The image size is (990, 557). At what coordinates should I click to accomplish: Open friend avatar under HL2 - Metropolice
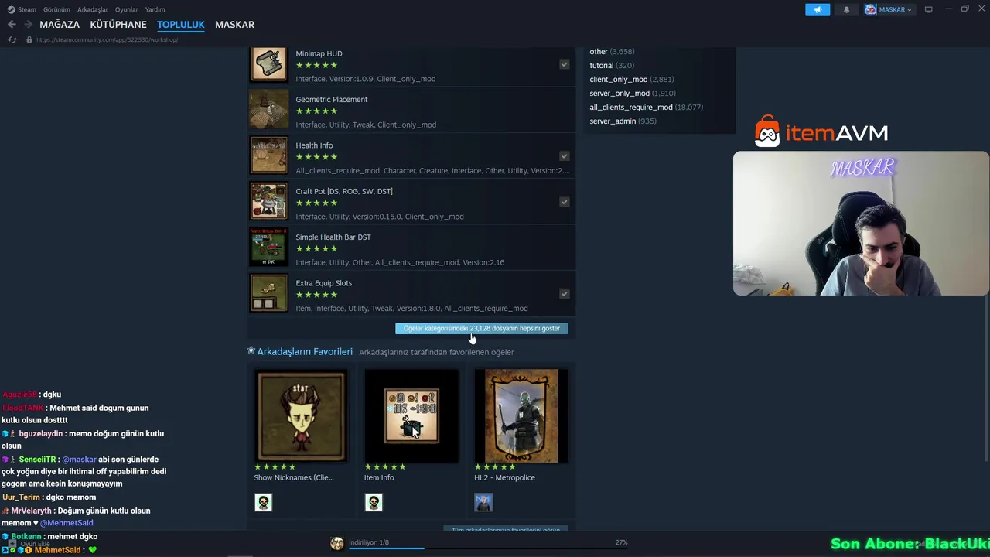[483, 503]
